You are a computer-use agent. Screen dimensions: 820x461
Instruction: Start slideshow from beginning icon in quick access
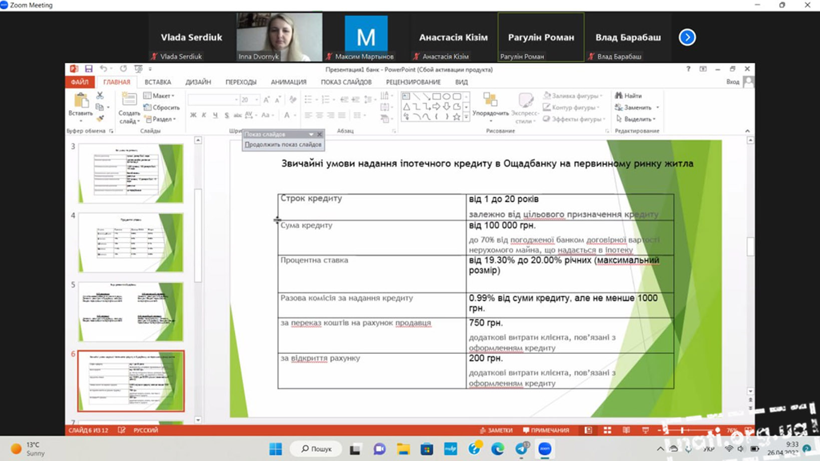[138, 69]
